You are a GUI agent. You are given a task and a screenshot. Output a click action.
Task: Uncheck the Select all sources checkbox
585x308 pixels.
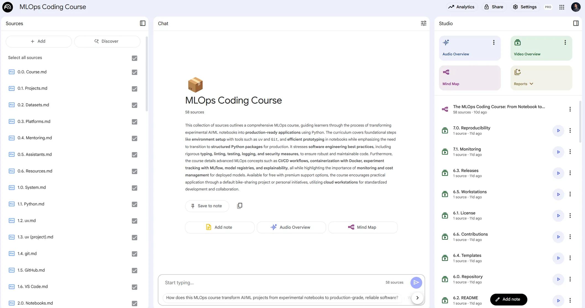135,58
